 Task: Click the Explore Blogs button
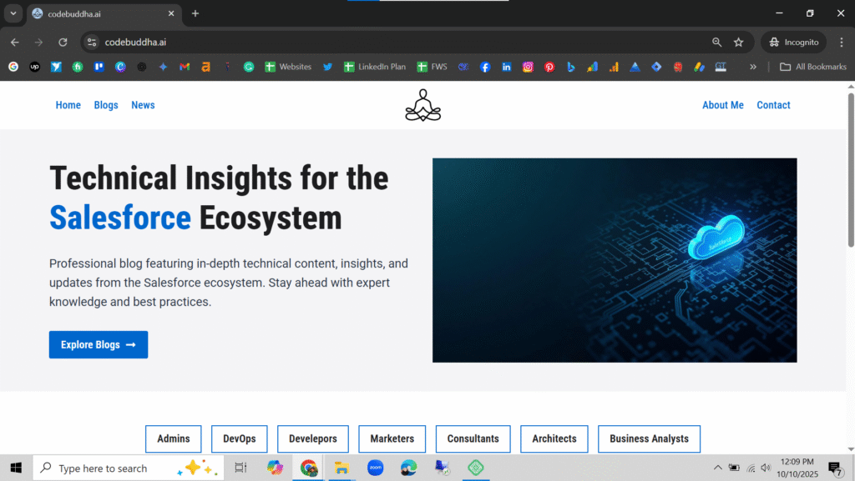[x=99, y=345]
